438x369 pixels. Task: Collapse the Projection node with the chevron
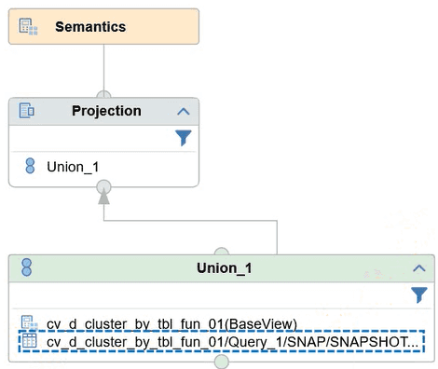pos(184,111)
